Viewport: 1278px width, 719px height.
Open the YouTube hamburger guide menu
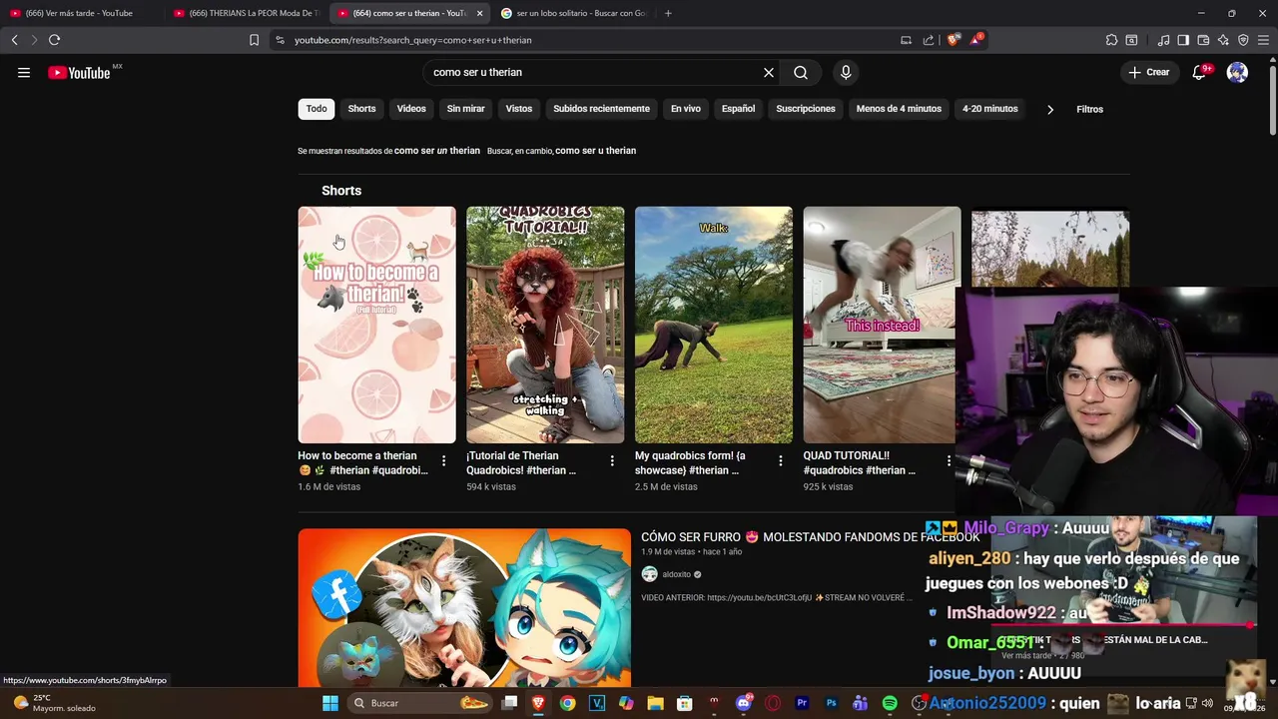[24, 72]
